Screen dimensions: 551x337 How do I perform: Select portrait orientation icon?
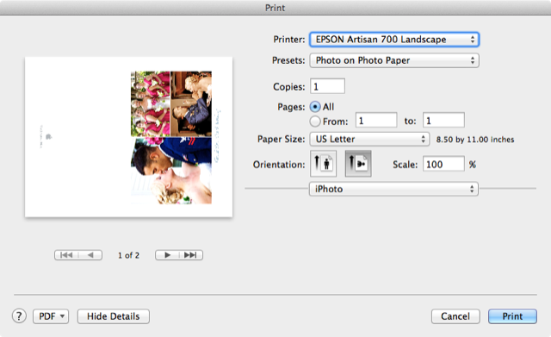[323, 164]
